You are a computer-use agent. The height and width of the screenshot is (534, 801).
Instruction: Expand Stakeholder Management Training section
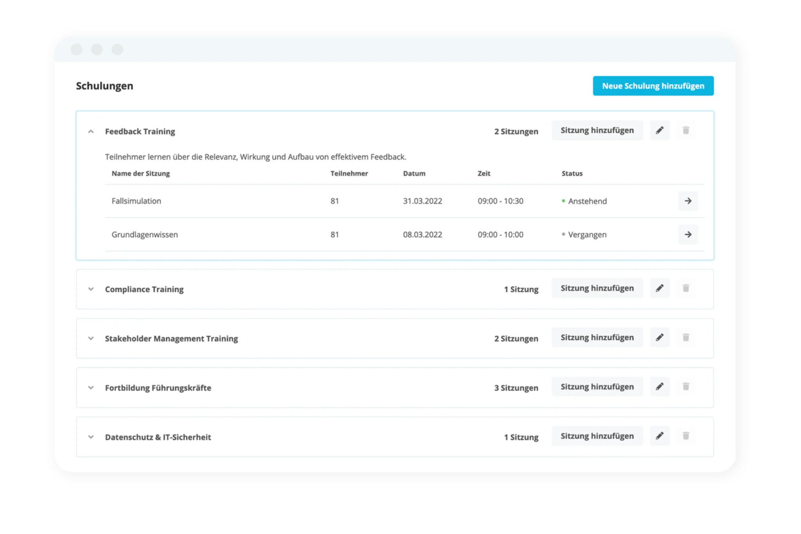pos(91,338)
